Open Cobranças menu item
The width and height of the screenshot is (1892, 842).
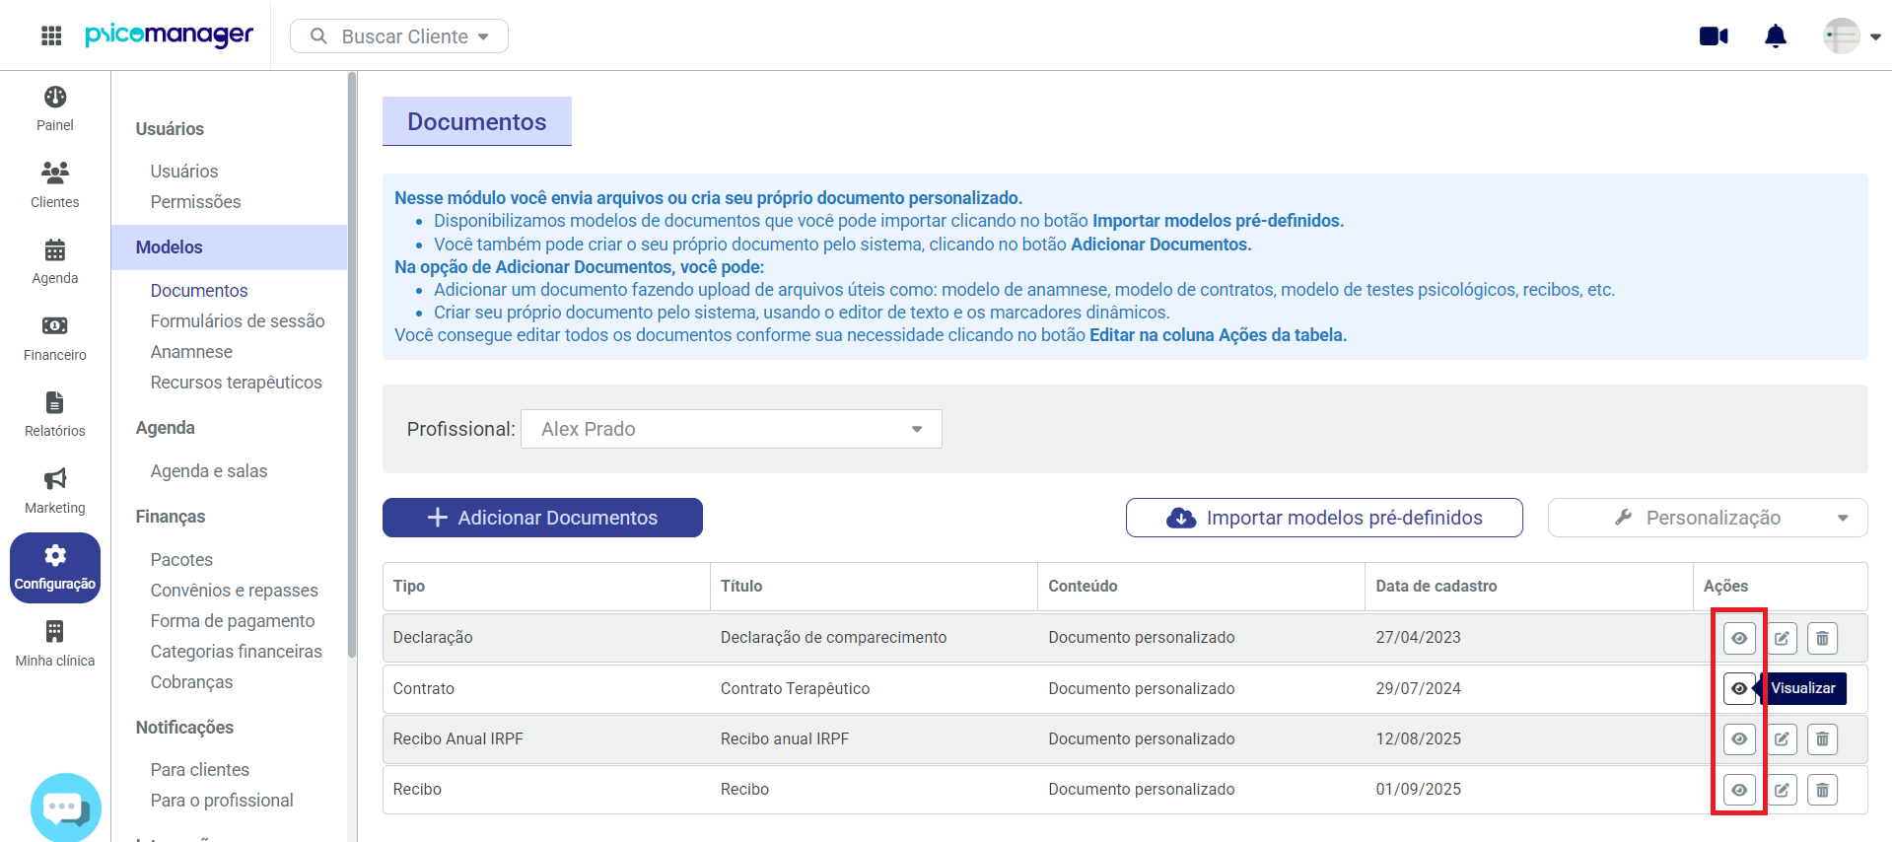[x=191, y=682]
